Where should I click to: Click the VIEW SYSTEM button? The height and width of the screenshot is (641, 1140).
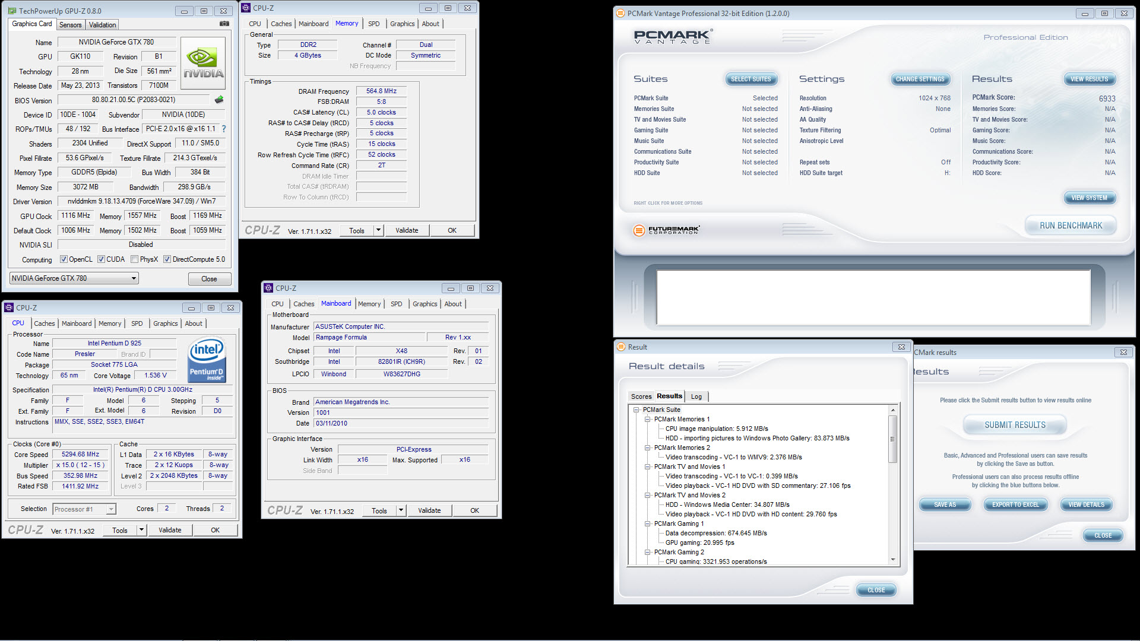[x=1089, y=198]
